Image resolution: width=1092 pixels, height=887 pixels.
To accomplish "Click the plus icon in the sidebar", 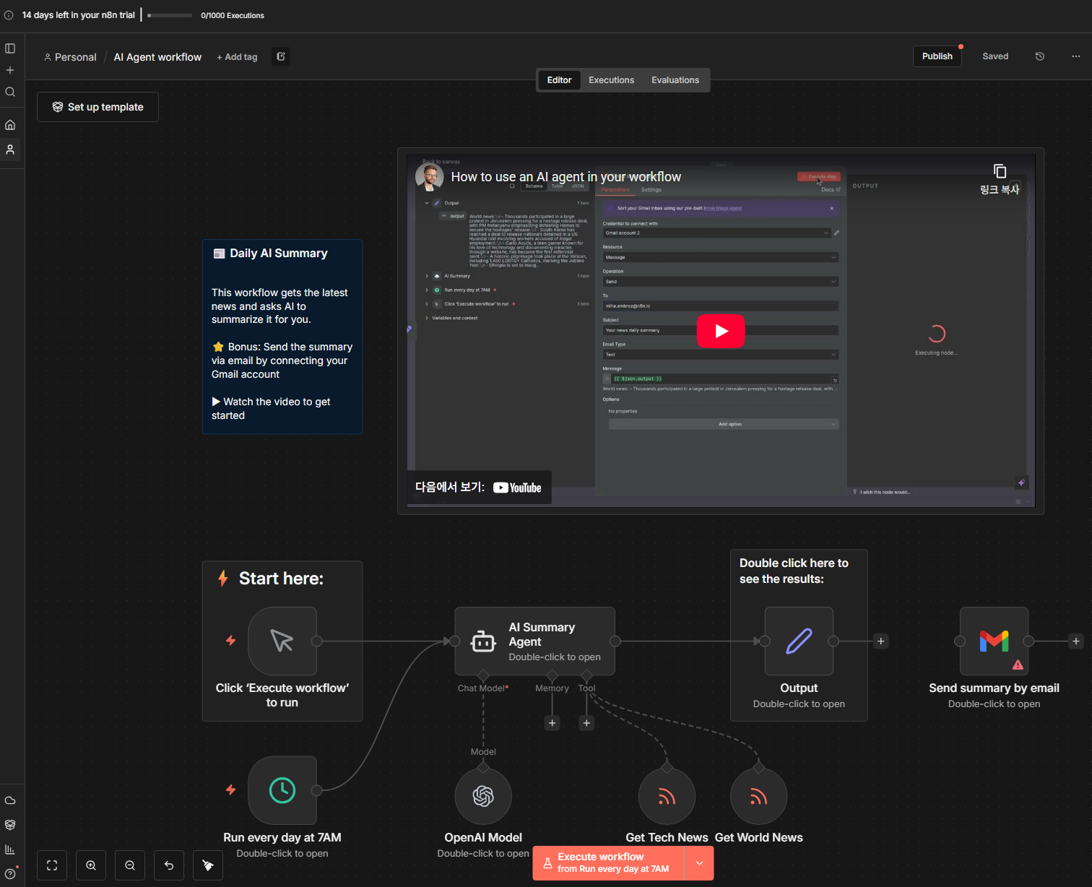I will click(10, 70).
